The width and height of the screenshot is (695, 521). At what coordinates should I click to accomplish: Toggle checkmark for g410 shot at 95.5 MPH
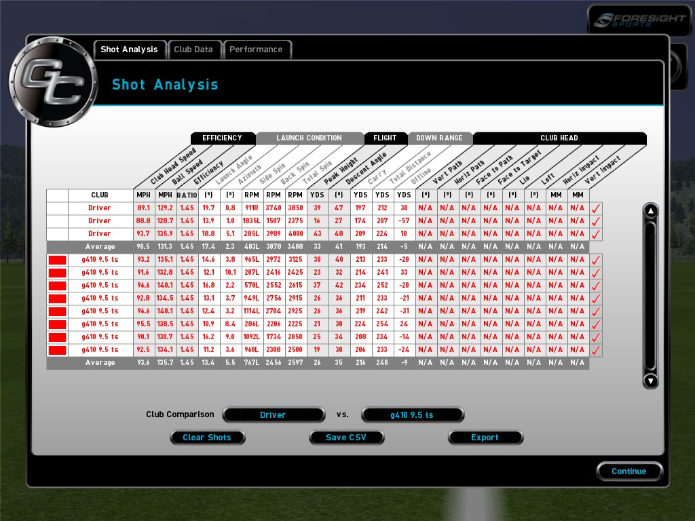(596, 324)
